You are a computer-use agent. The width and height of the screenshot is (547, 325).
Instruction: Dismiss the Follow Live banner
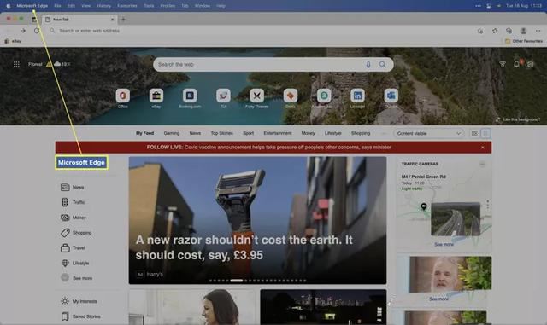(x=483, y=148)
